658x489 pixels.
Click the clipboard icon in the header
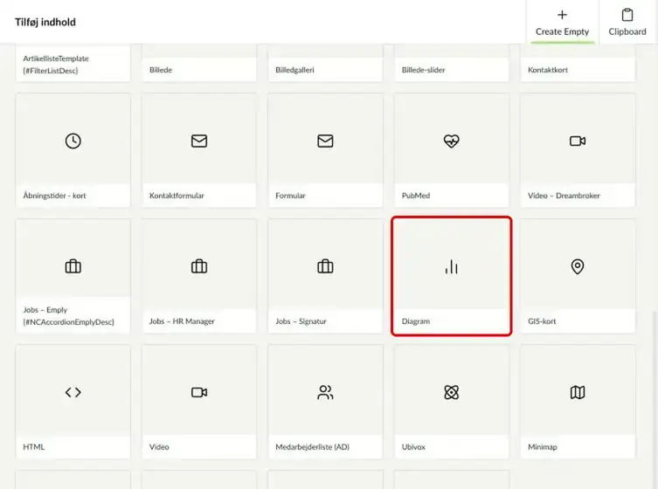627,15
